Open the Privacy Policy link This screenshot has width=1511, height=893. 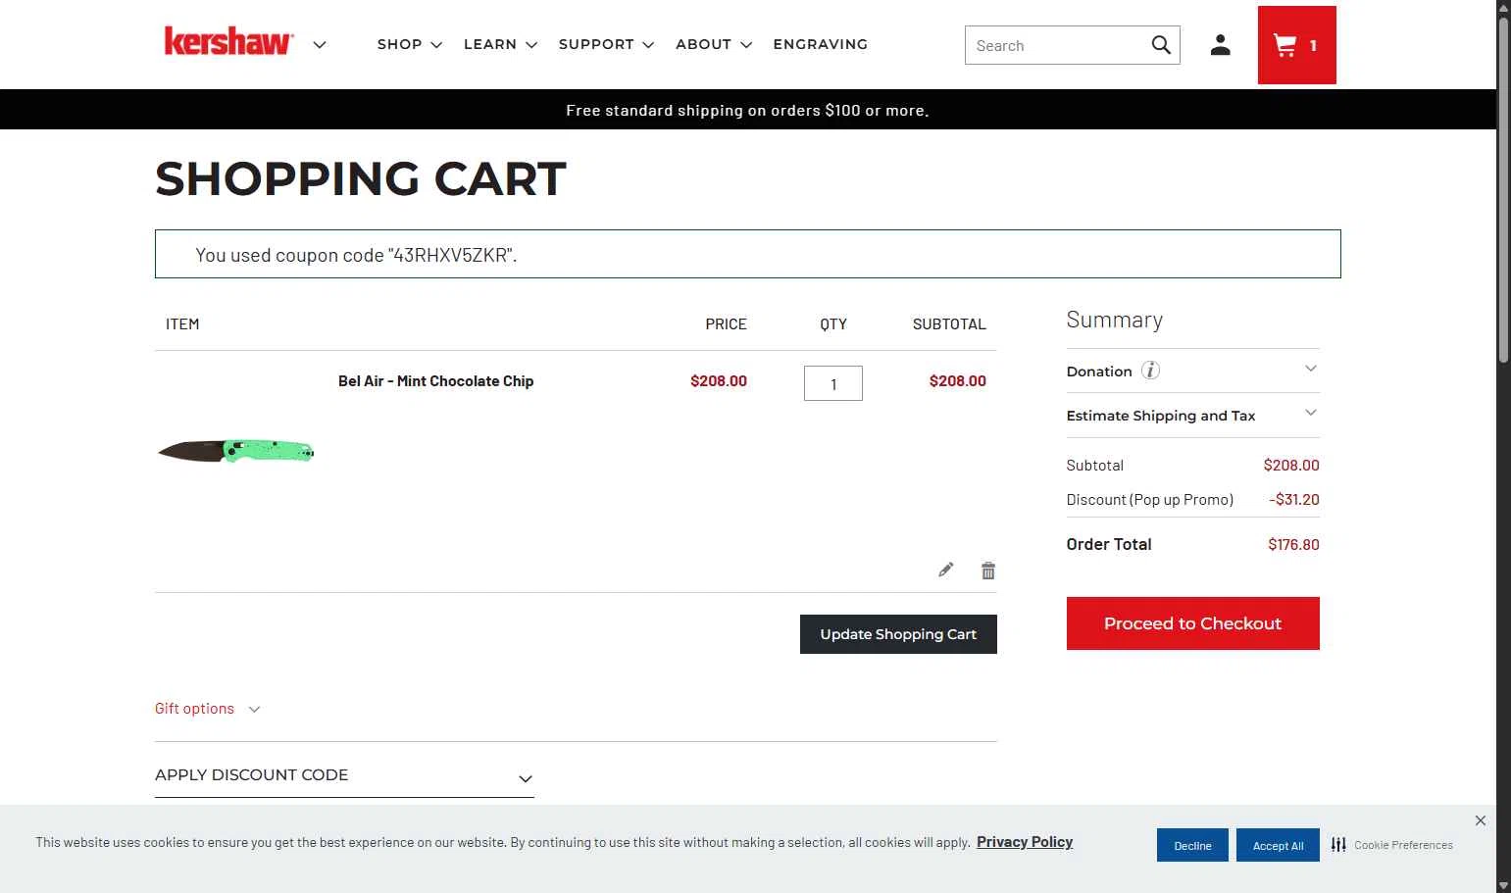click(1025, 842)
